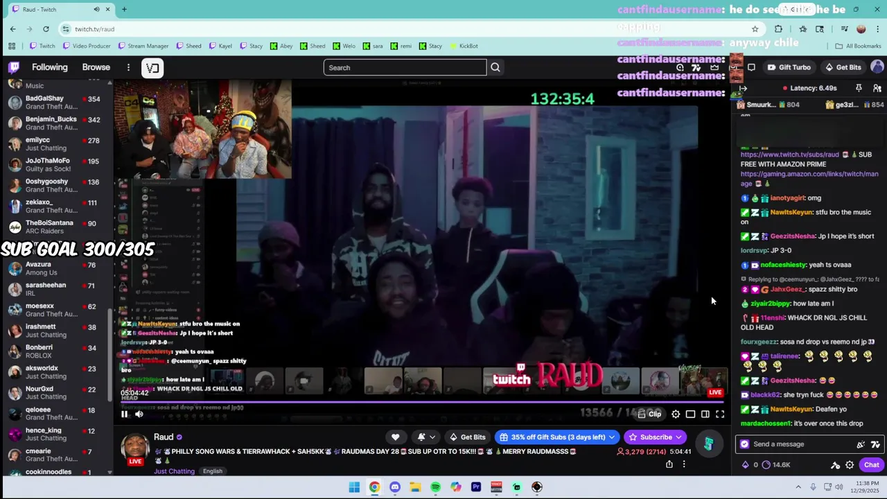Toggle the follow heart button

[x=395, y=437]
